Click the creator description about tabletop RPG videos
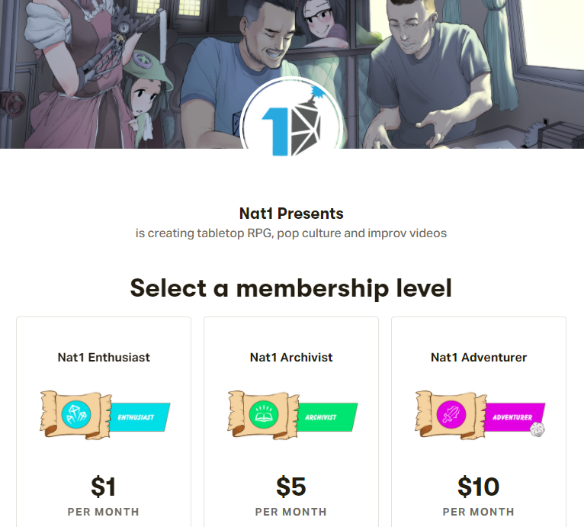 tap(291, 233)
